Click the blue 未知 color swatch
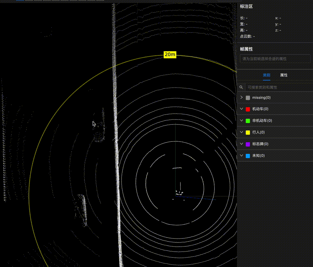The image size is (313, 267). coord(248,156)
